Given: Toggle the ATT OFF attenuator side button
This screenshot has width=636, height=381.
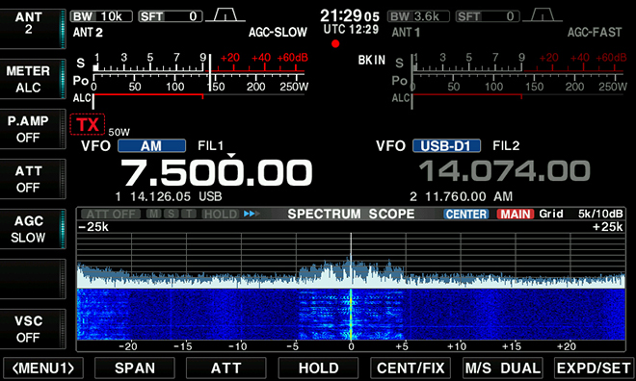Looking at the screenshot, I should pyautogui.click(x=33, y=179).
